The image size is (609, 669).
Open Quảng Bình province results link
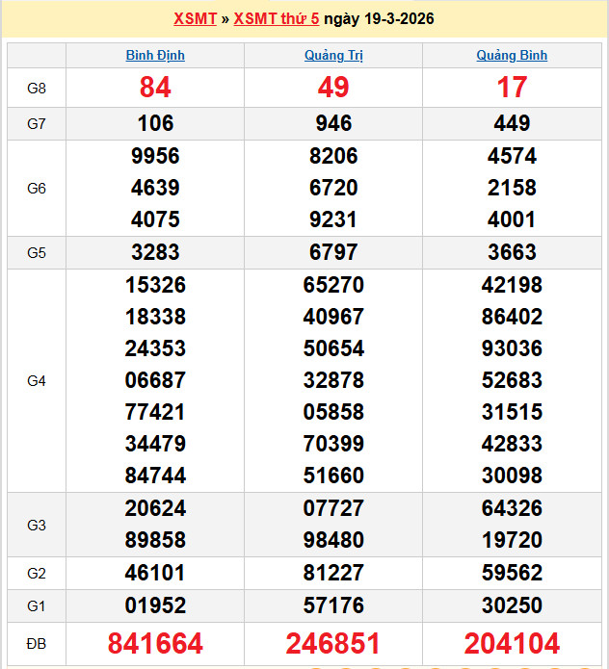[x=512, y=56]
